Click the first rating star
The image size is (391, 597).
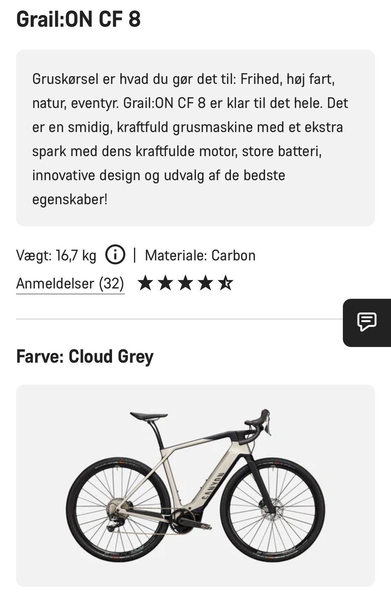pos(145,283)
